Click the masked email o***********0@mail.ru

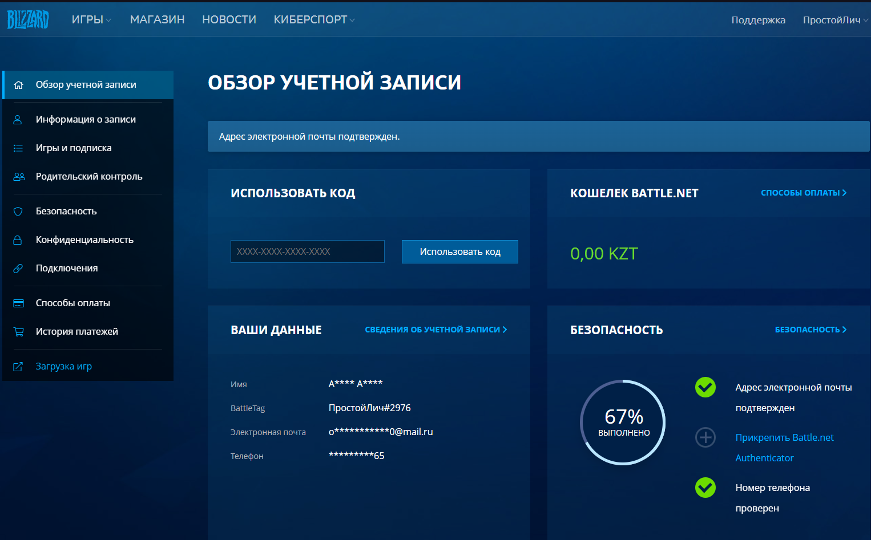pyautogui.click(x=381, y=432)
